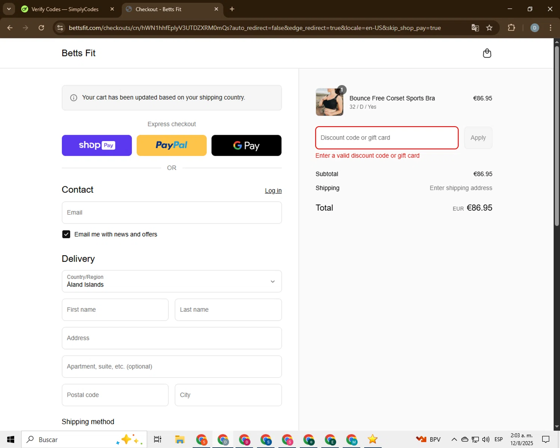Image resolution: width=560 pixels, height=448 pixels.
Task: Click the Enter a valid discount code error
Action: pyautogui.click(x=367, y=156)
